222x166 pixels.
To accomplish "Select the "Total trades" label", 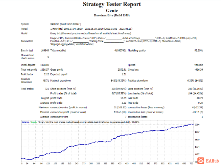I will point(27,89).
